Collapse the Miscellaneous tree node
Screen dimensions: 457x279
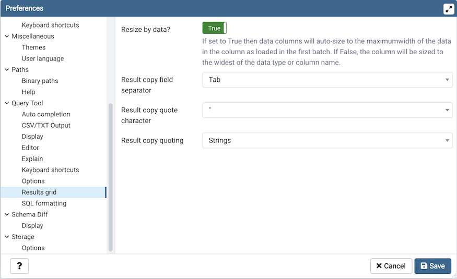click(x=7, y=37)
